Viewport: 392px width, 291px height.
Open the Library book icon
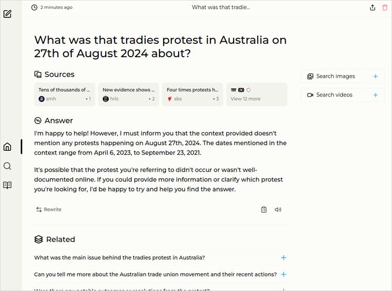pos(8,185)
